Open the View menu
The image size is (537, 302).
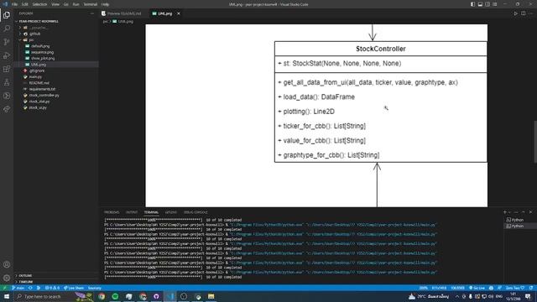coord(55,4)
